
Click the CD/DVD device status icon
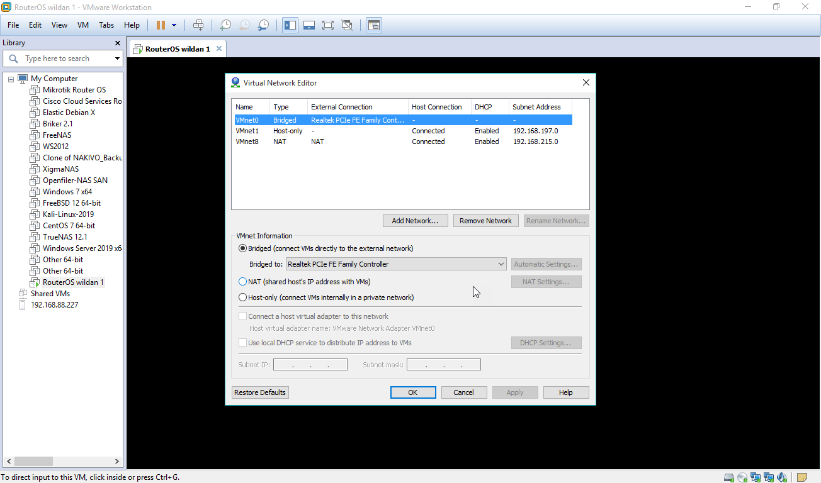(x=742, y=477)
